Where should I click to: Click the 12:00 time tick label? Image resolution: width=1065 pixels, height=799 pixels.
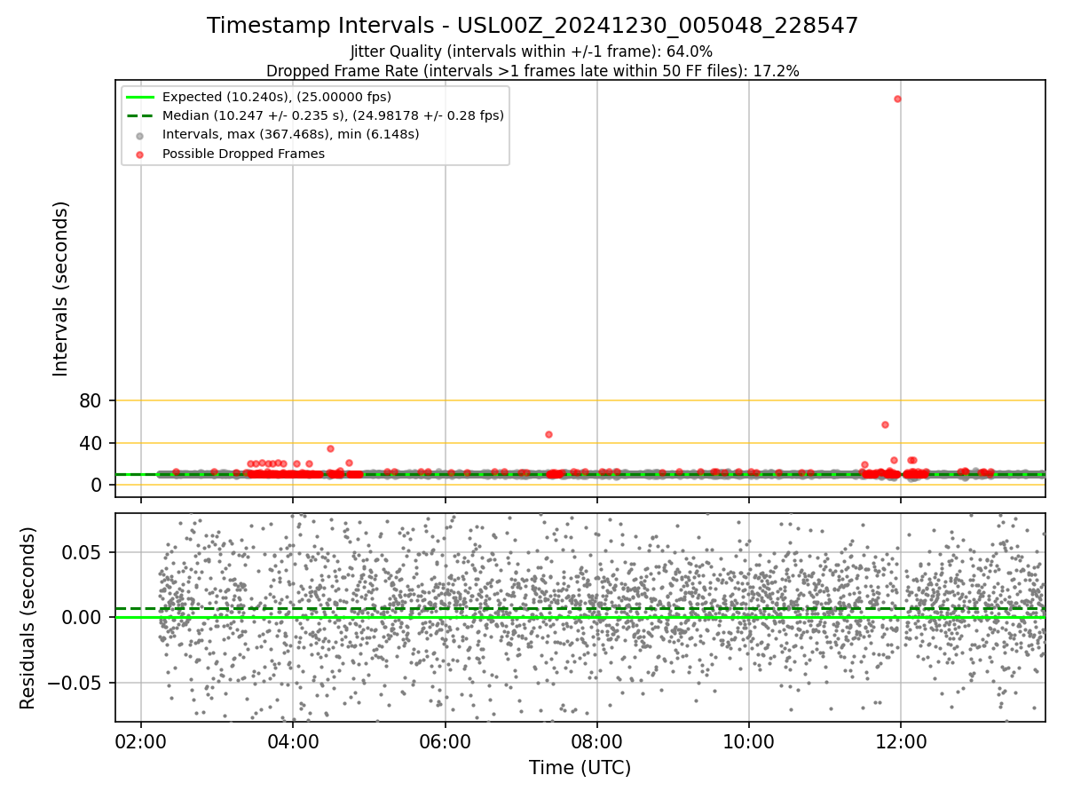pos(902,741)
